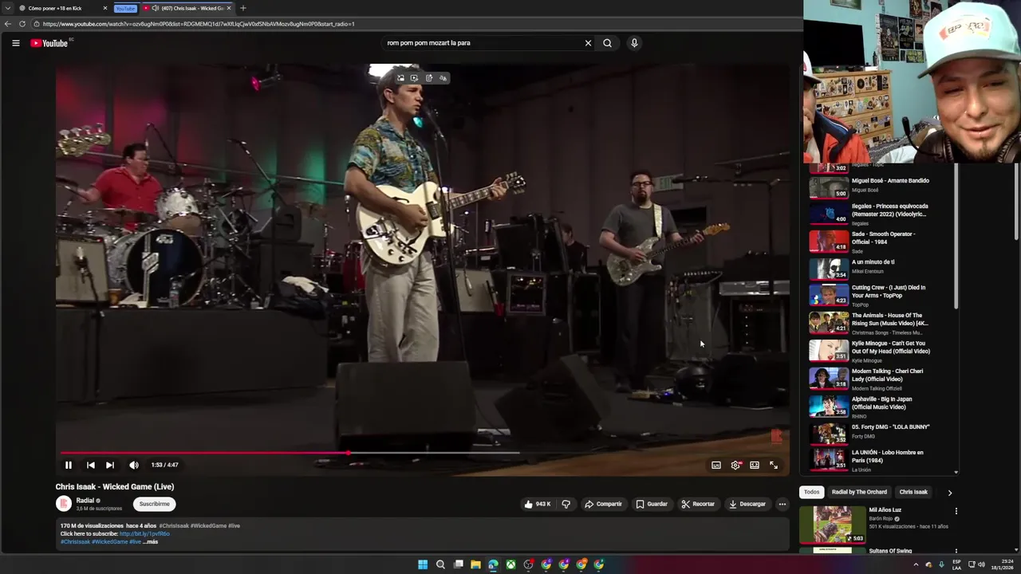Play Alphaville - Big In Japan
The height and width of the screenshot is (574, 1021).
[881, 407]
